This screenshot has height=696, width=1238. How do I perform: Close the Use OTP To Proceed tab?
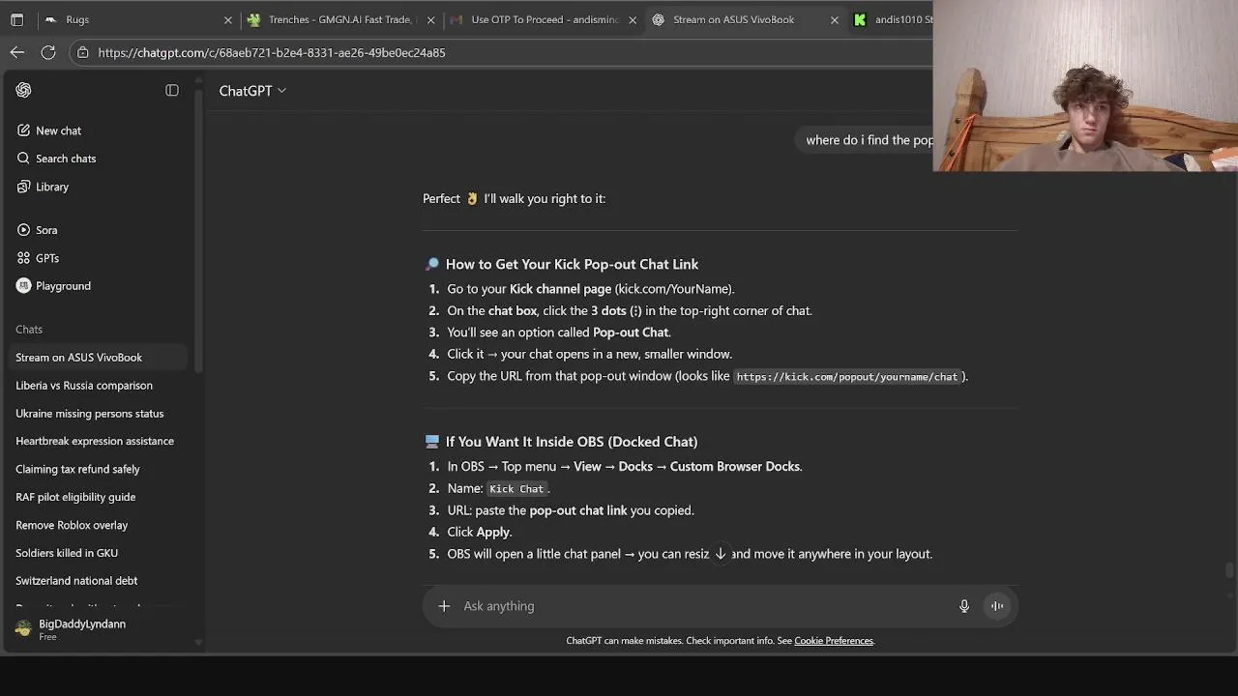633,19
